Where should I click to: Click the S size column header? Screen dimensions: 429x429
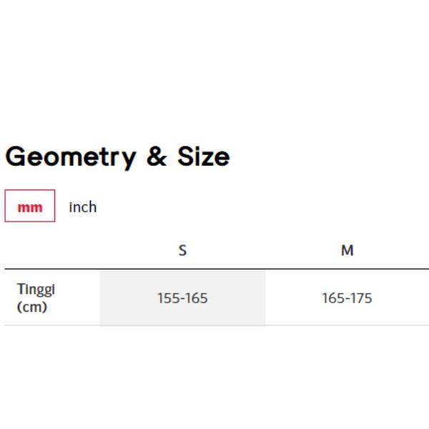point(182,250)
